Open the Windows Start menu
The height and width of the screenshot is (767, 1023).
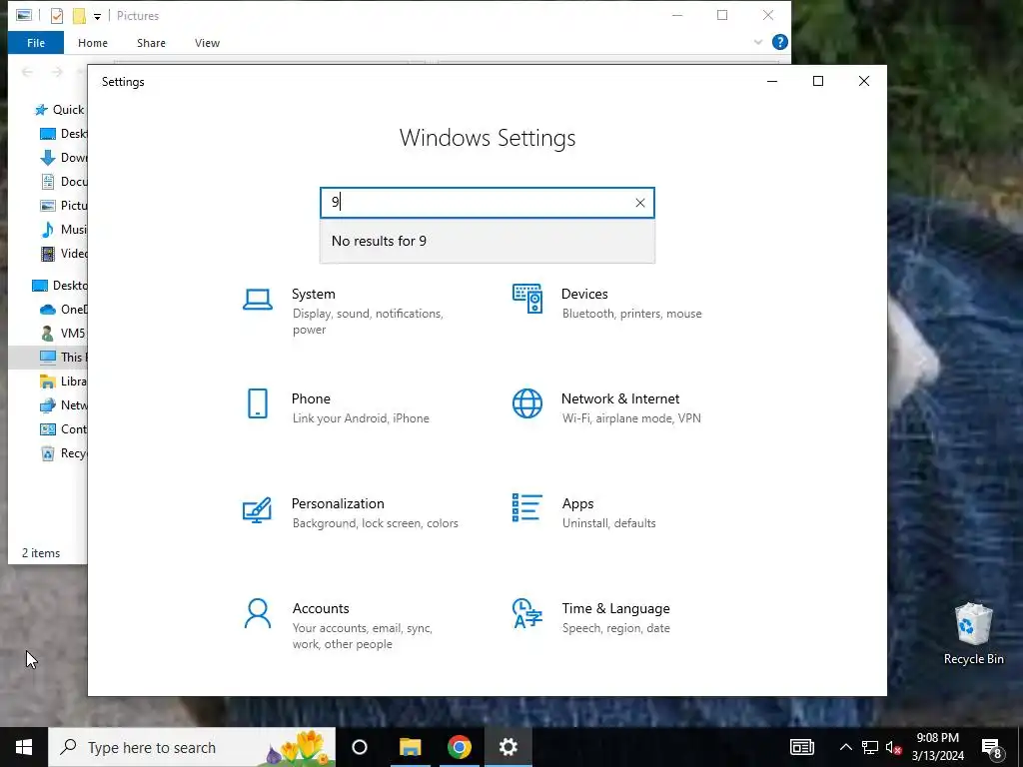24,747
